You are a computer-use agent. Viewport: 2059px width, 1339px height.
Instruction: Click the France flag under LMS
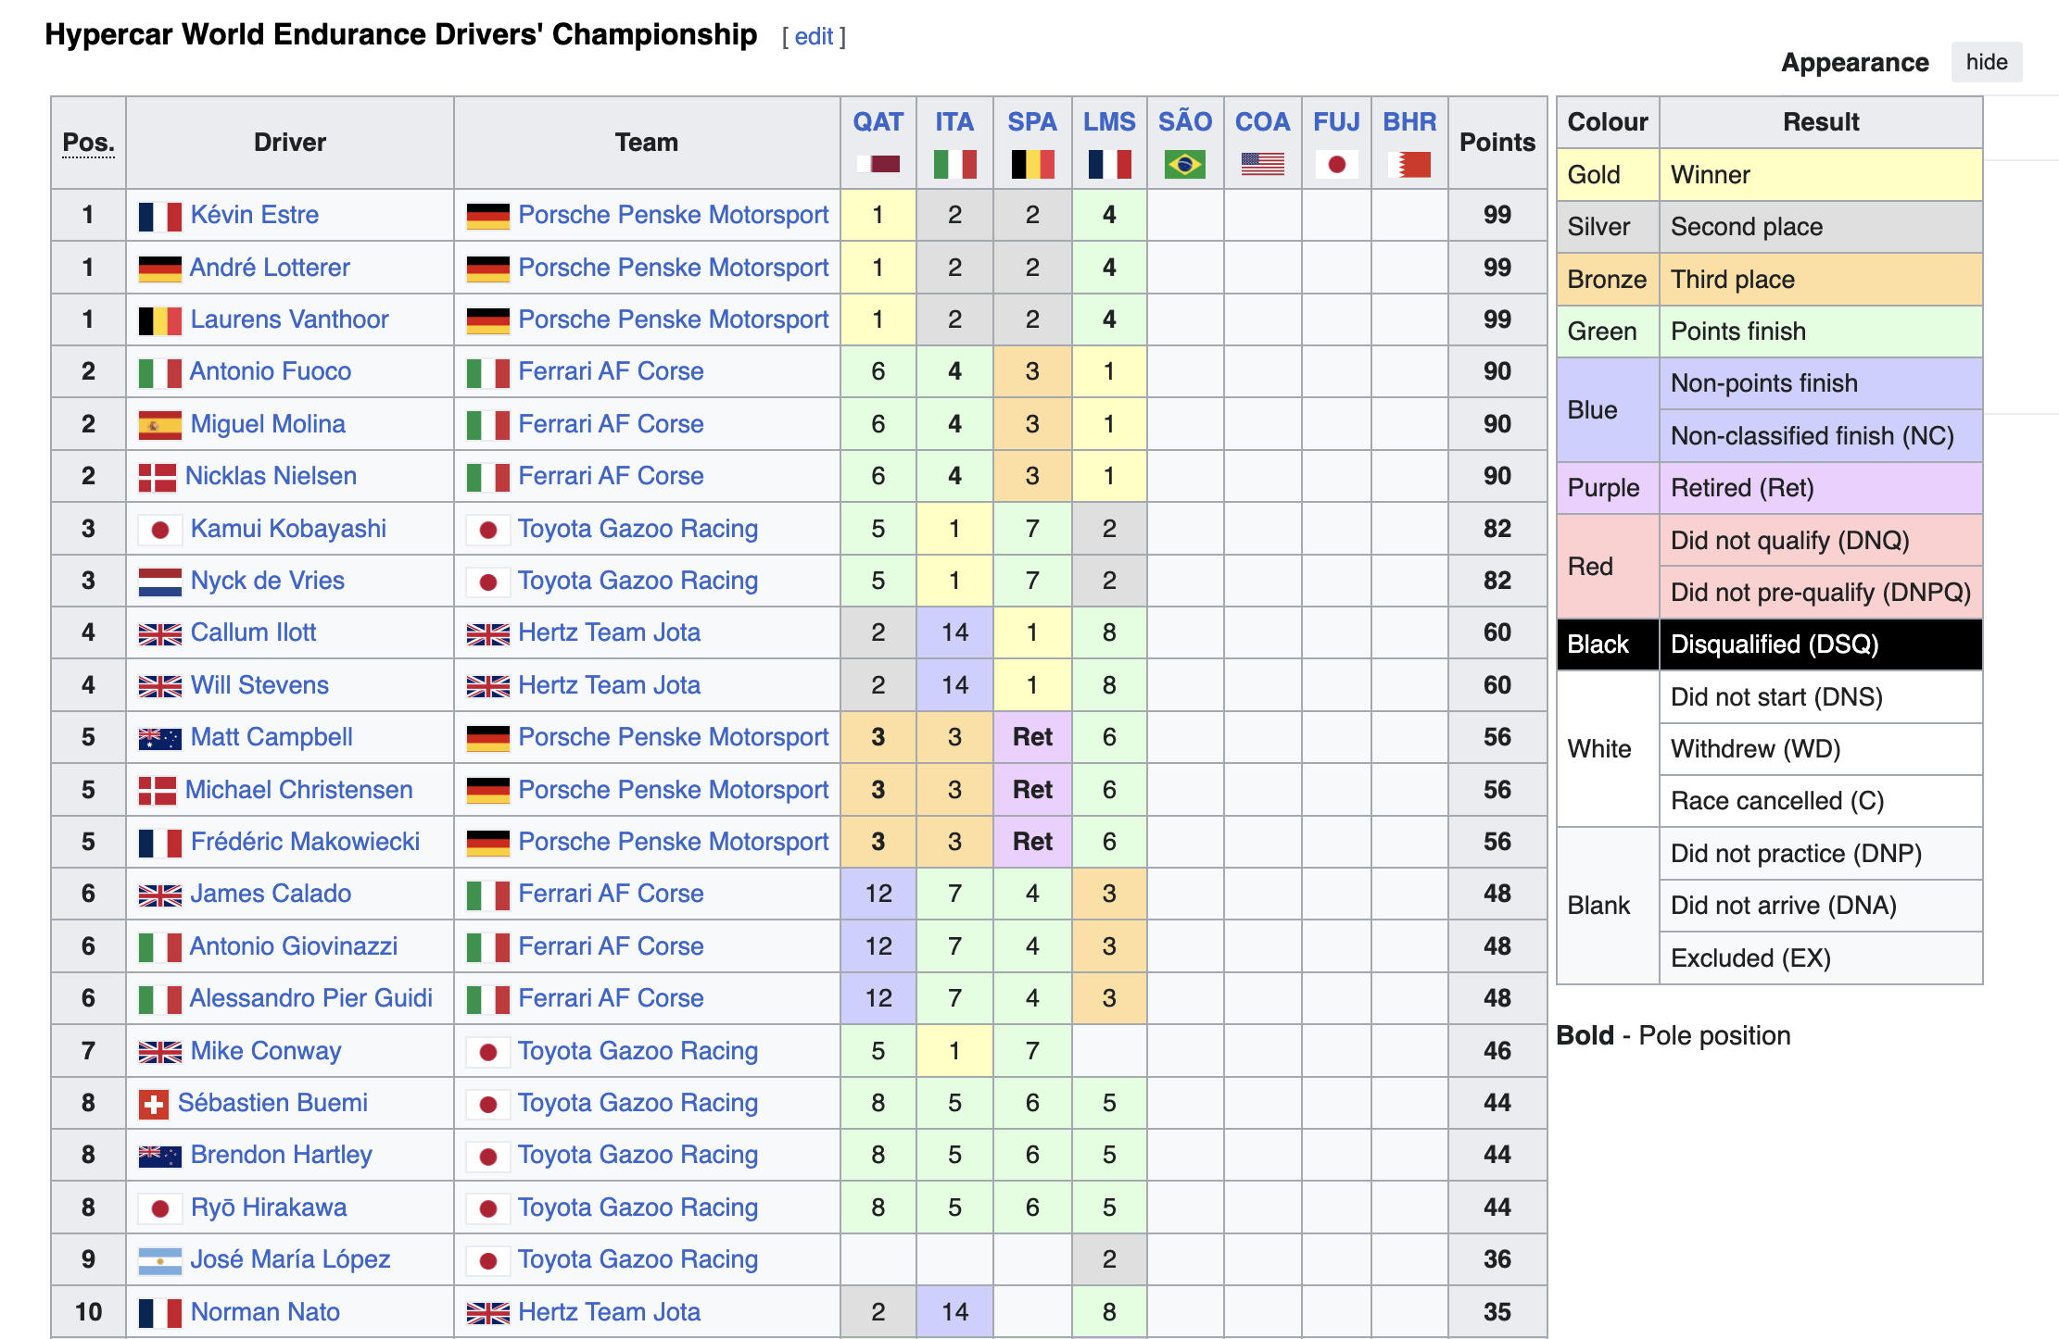[1109, 164]
